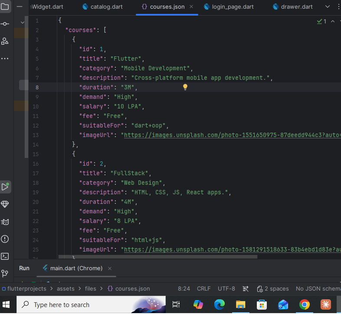Open the Project folder tool window
Screen dimensions: 341x314
(5, 7)
